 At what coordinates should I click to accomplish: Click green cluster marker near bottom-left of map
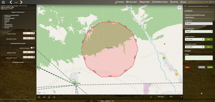75,82
